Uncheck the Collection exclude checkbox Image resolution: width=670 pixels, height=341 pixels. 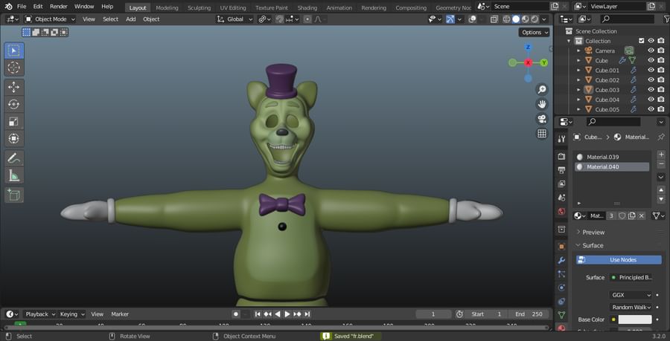641,41
